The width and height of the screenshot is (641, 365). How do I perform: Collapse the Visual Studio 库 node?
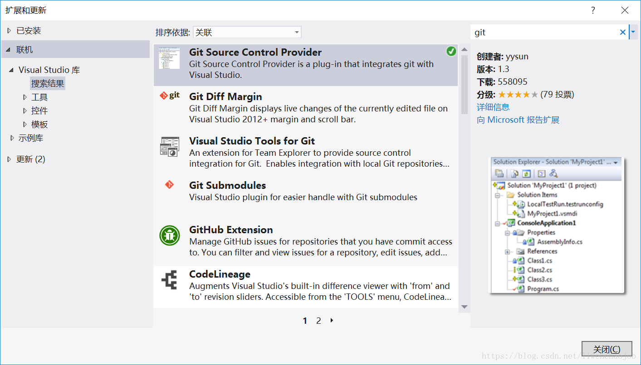[11, 70]
